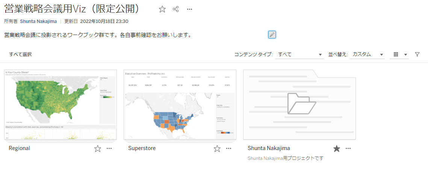The height and width of the screenshot is (173, 428).
Task: Open the filter funnel icon
Action: pyautogui.click(x=417, y=55)
